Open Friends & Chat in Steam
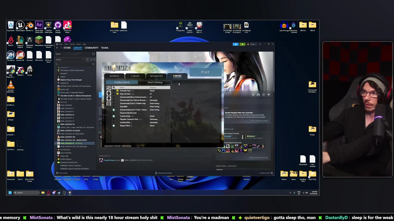Viewport: 394px width, 221px height. (x=266, y=173)
